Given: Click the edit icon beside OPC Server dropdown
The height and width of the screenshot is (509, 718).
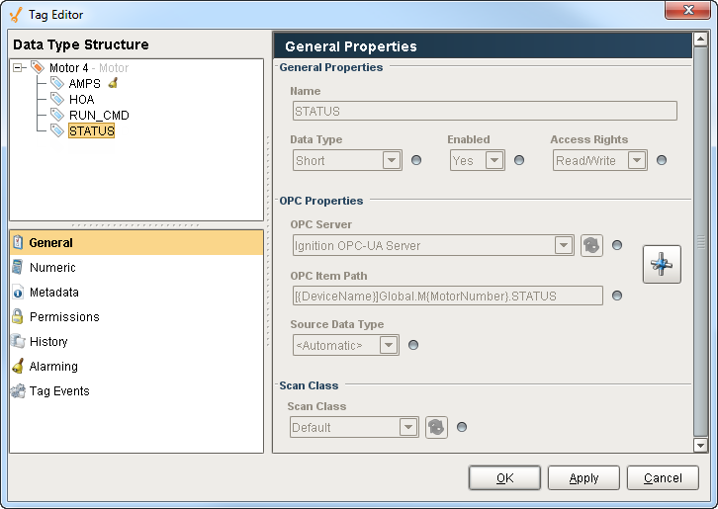Looking at the screenshot, I should pos(591,245).
